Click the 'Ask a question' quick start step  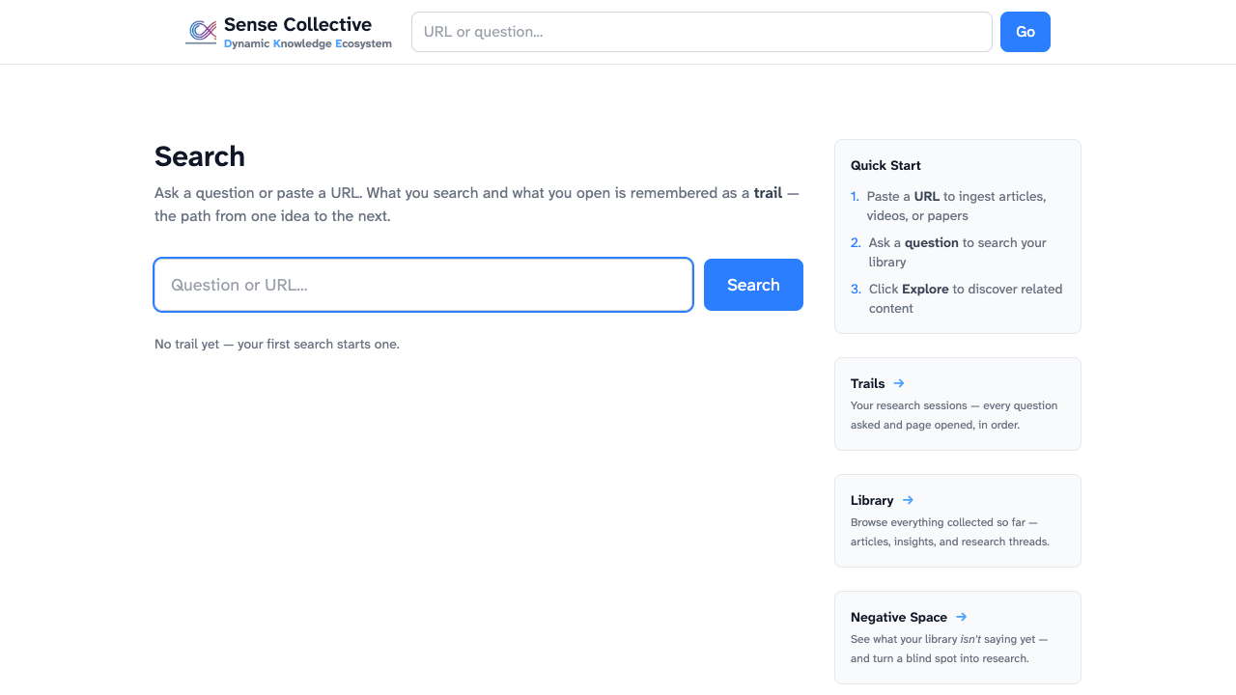[957, 252]
